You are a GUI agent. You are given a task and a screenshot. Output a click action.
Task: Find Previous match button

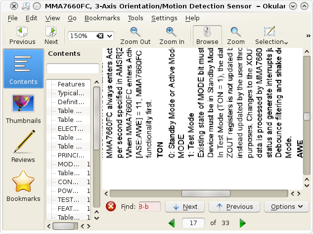point(234,207)
